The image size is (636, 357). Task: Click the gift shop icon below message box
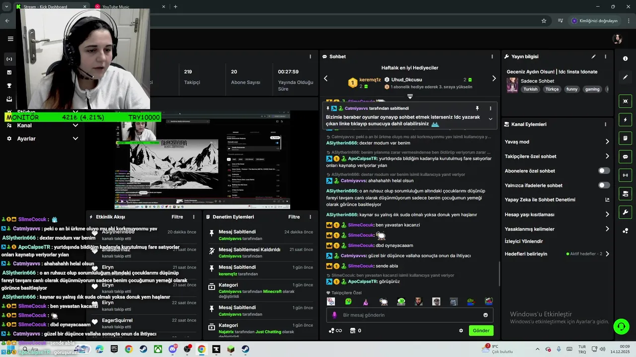pyautogui.click(x=353, y=331)
